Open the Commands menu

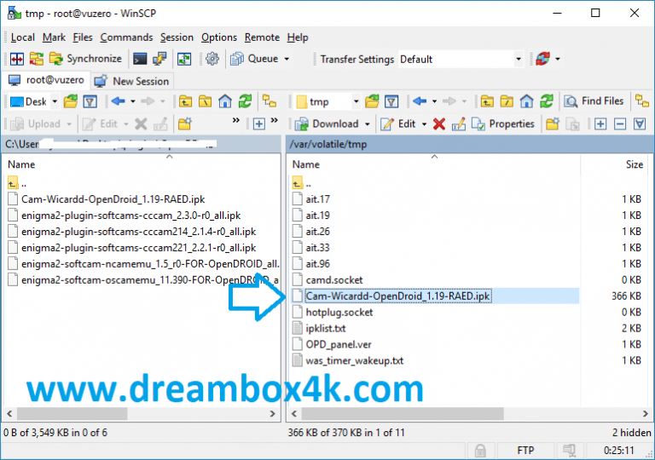tap(126, 37)
